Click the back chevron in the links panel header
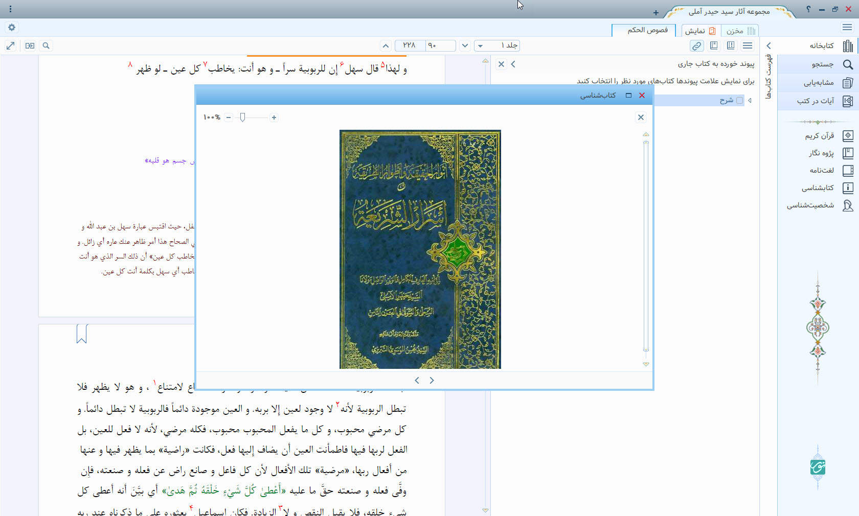 513,64
